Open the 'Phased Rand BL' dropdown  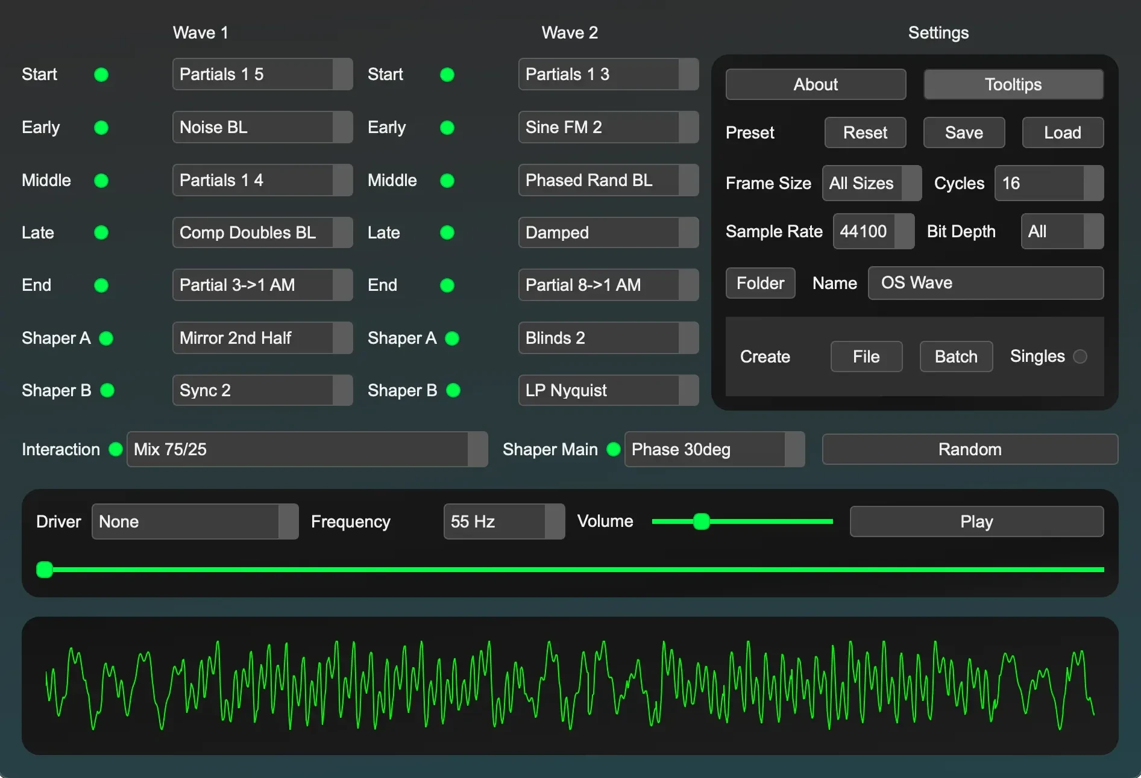(608, 180)
